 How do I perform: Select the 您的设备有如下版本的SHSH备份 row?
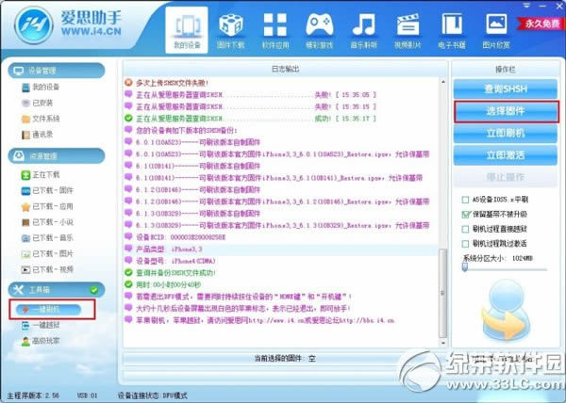(281, 130)
